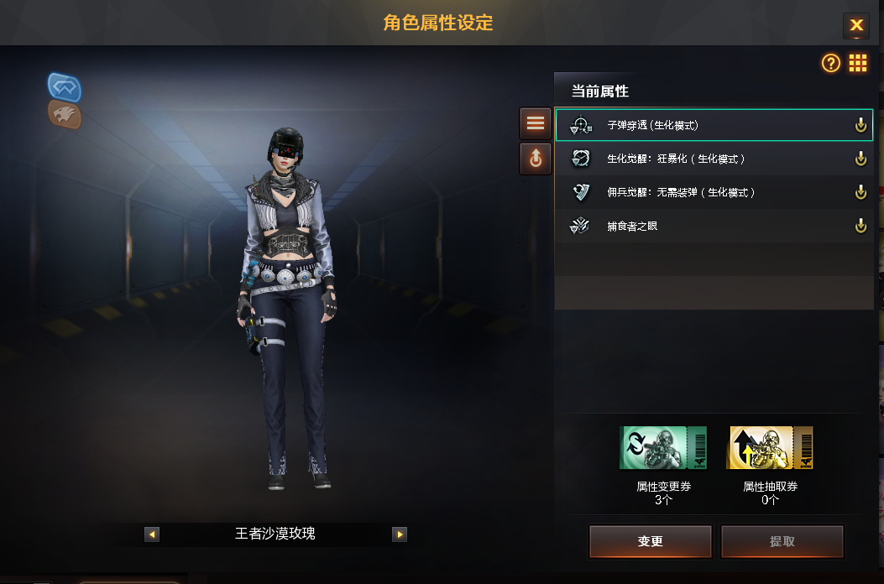Image resolution: width=884 pixels, height=584 pixels.
Task: Click the yellow arrow on 生化觉醒 row
Action: (860, 159)
